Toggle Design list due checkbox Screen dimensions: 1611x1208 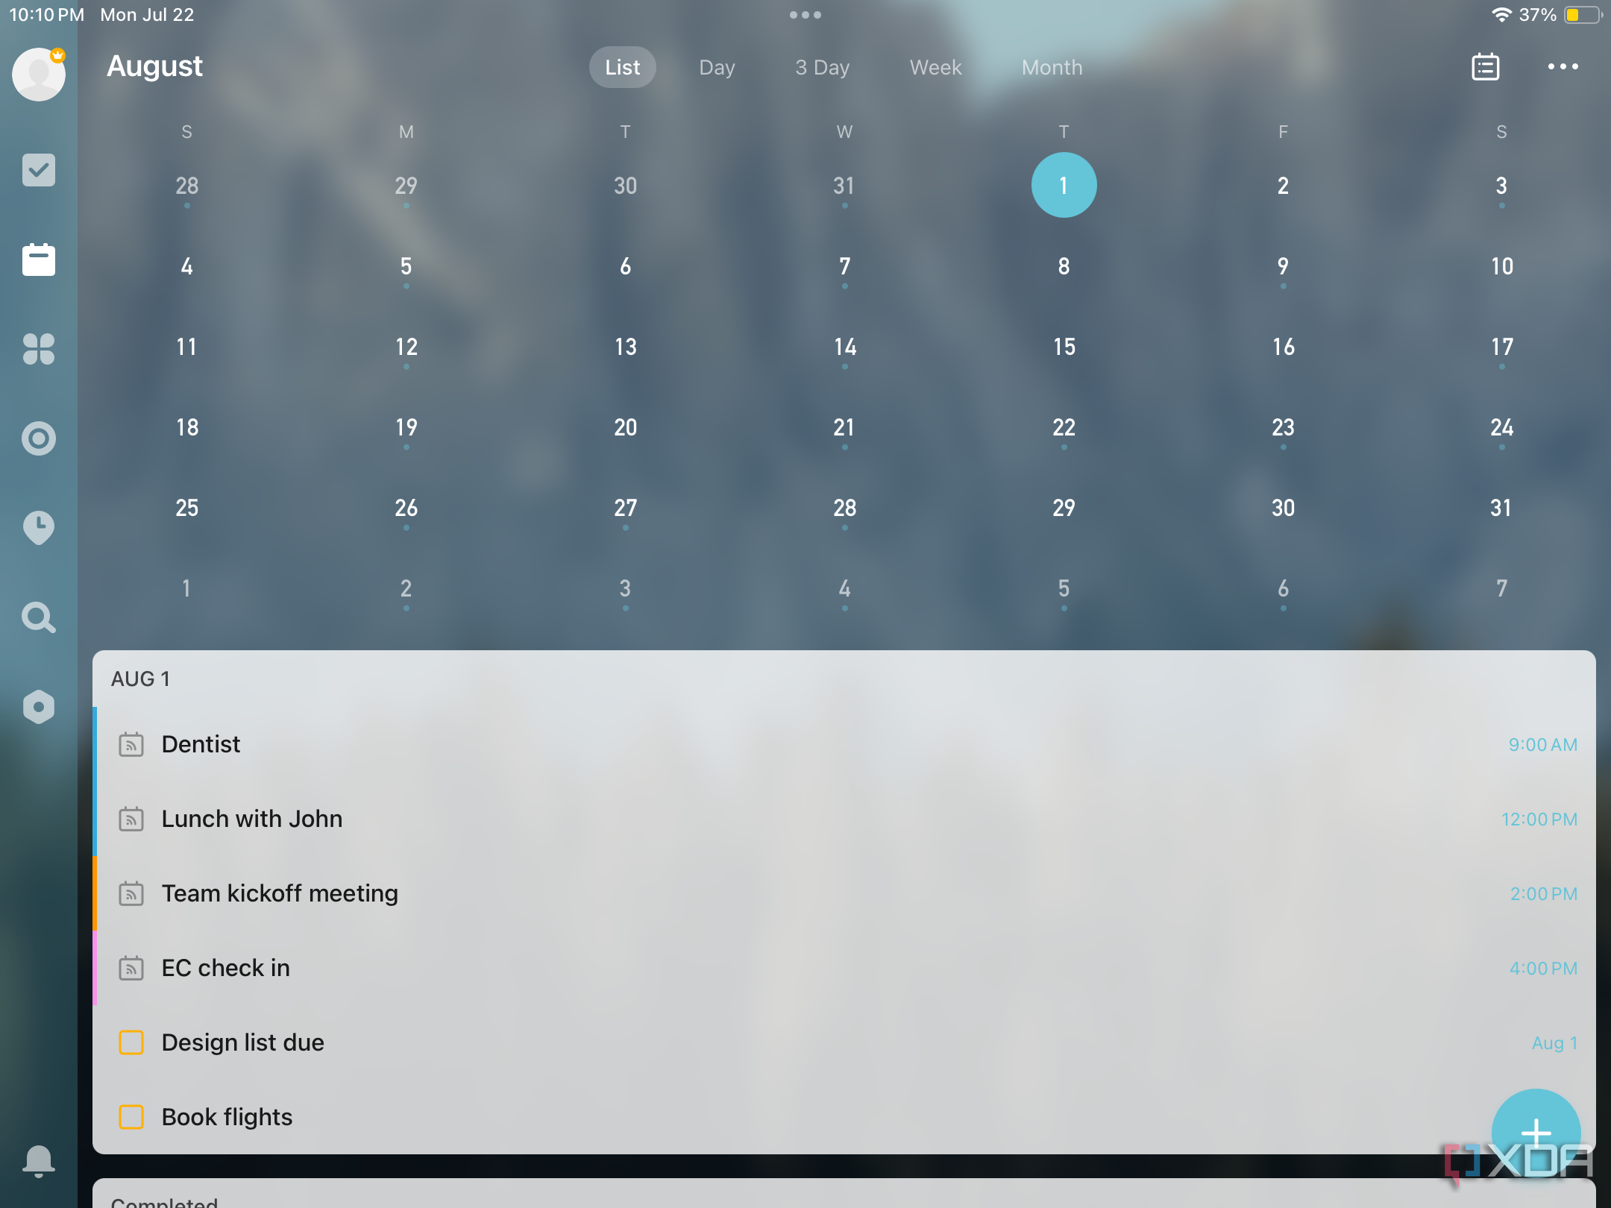(131, 1040)
